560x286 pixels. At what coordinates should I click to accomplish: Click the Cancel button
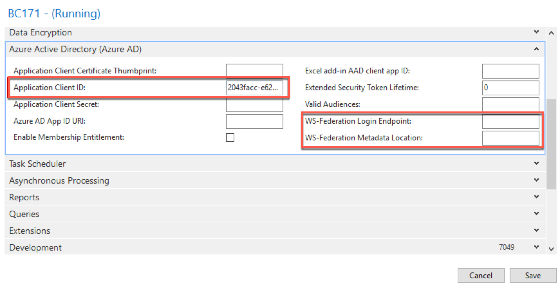pos(481,275)
